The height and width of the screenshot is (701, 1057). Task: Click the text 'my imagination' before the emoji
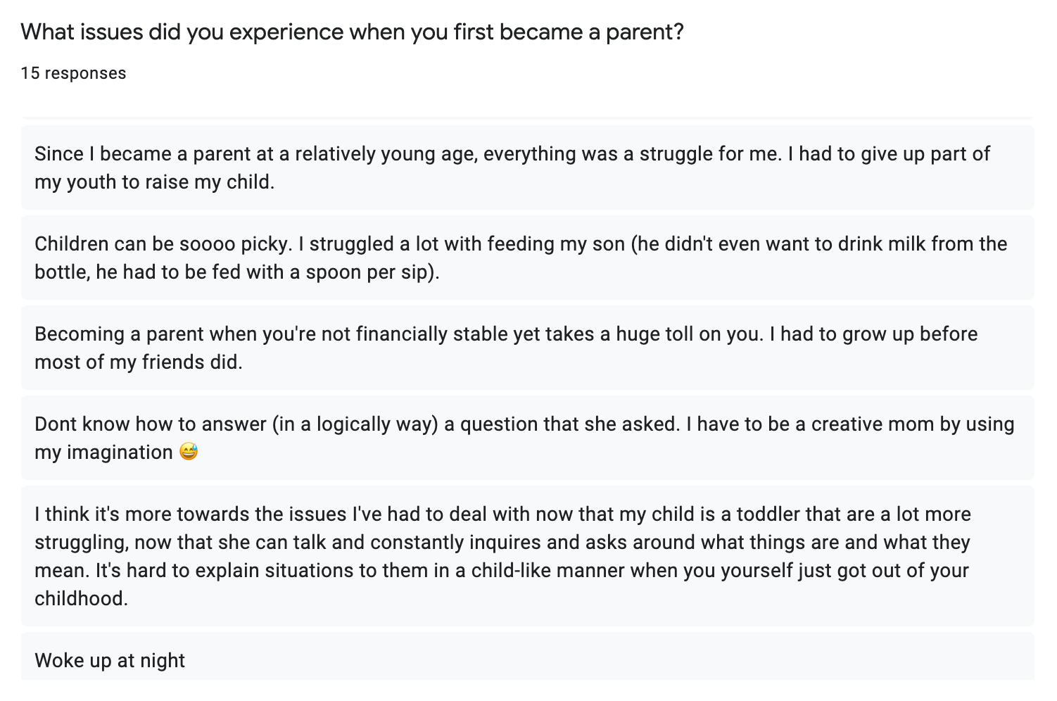[x=103, y=453]
